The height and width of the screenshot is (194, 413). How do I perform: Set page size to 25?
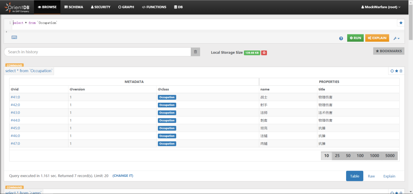pos(337,156)
